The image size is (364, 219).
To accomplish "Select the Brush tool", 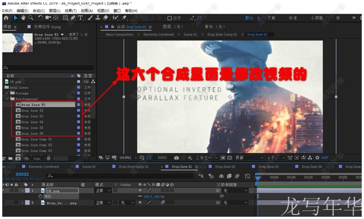I will [x=90, y=18].
